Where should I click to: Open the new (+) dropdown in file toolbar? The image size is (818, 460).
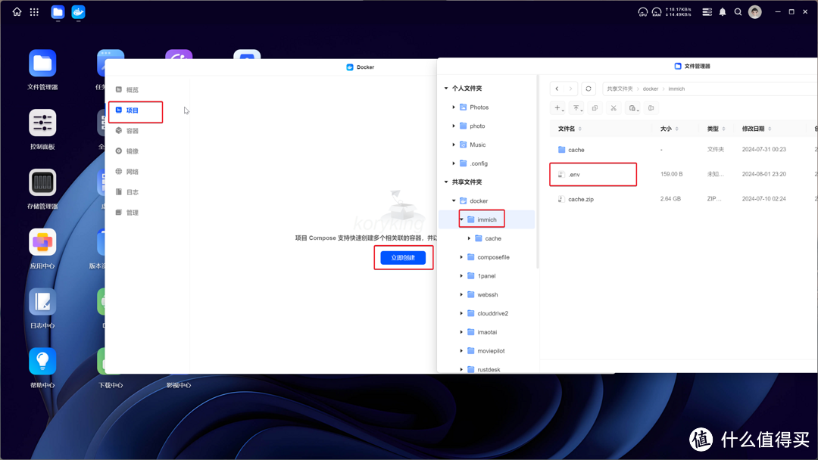click(559, 108)
